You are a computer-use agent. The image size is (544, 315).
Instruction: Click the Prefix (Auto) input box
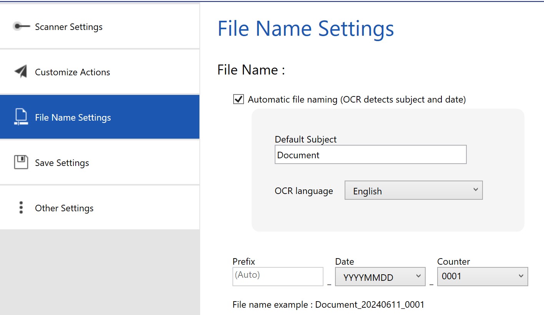click(277, 277)
